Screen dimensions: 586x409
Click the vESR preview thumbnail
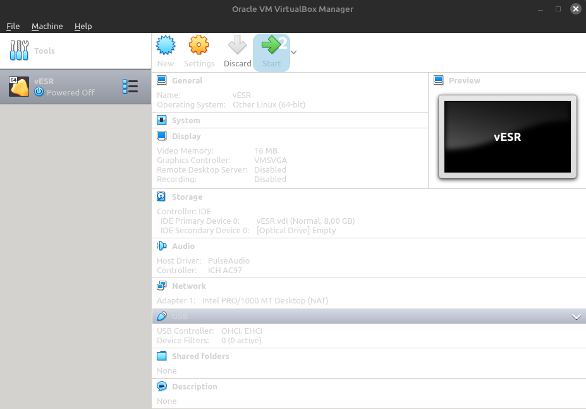pyautogui.click(x=507, y=137)
